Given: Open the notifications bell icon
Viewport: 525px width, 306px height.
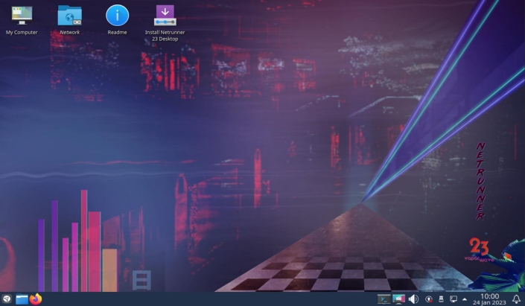Looking at the screenshot, I should pyautogui.click(x=516, y=299).
